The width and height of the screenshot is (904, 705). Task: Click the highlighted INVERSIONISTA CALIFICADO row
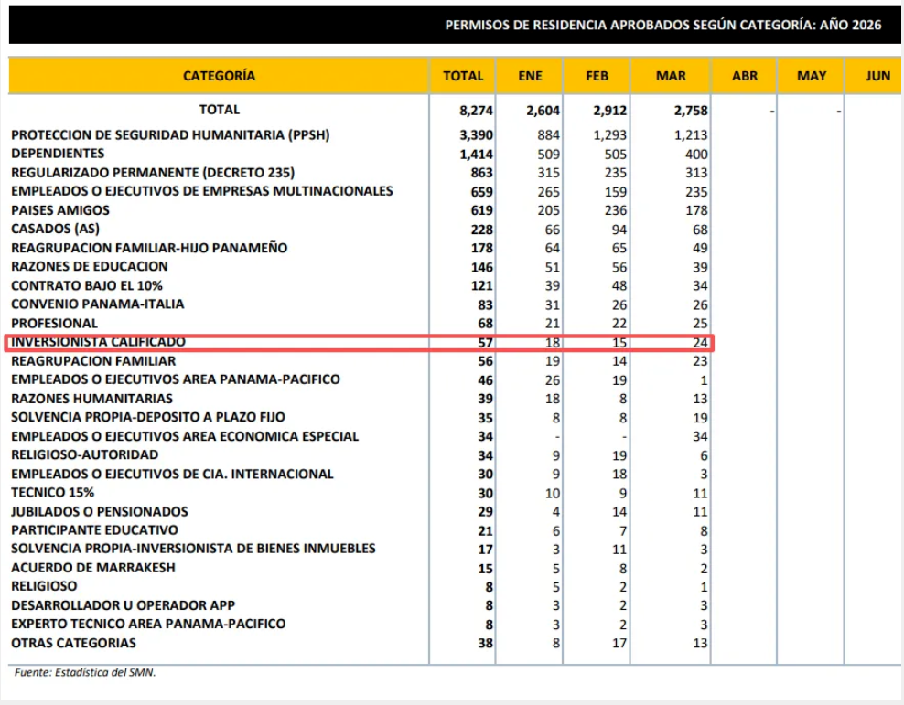(x=360, y=343)
